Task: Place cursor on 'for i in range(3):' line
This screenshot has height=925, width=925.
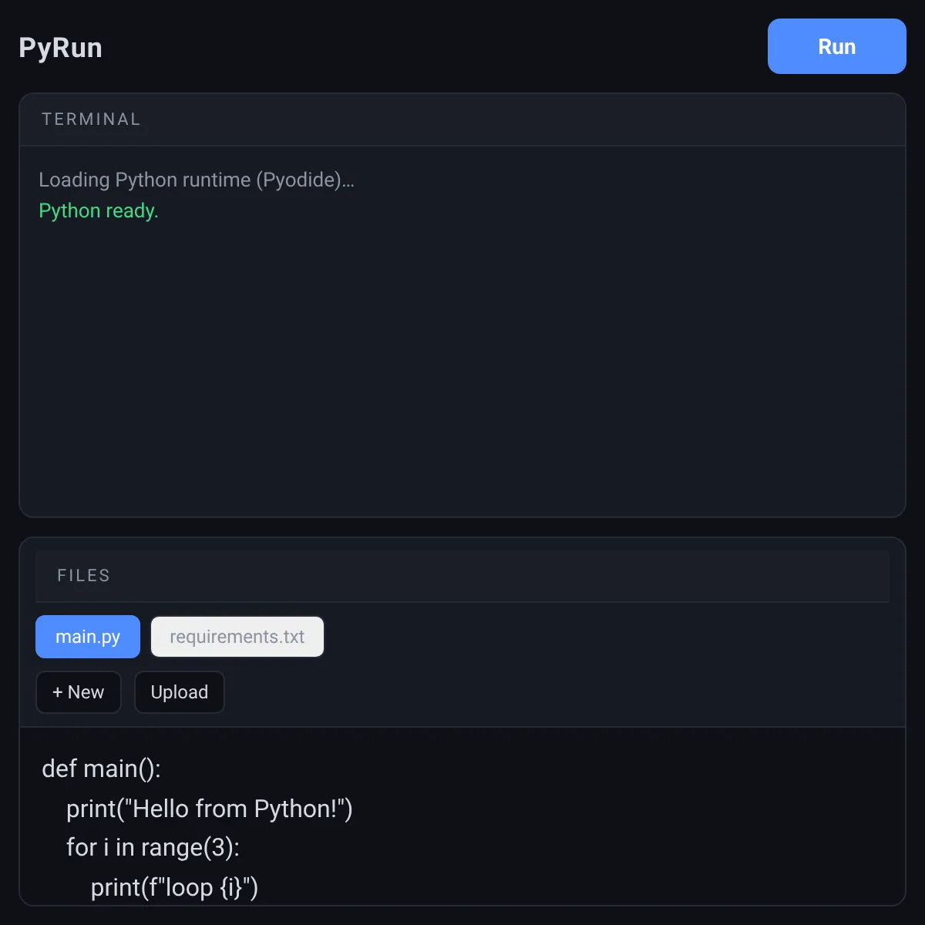Action: click(153, 848)
